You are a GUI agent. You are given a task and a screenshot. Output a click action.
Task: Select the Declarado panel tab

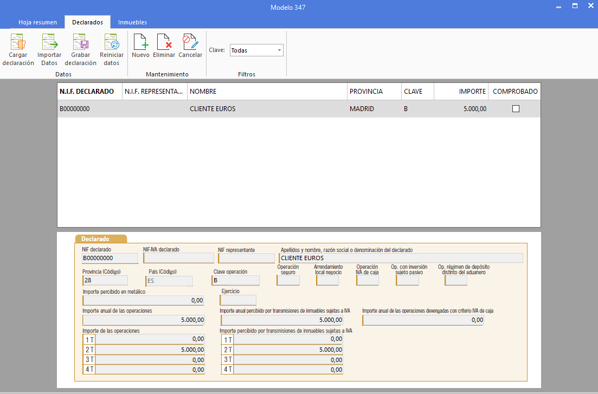point(101,239)
